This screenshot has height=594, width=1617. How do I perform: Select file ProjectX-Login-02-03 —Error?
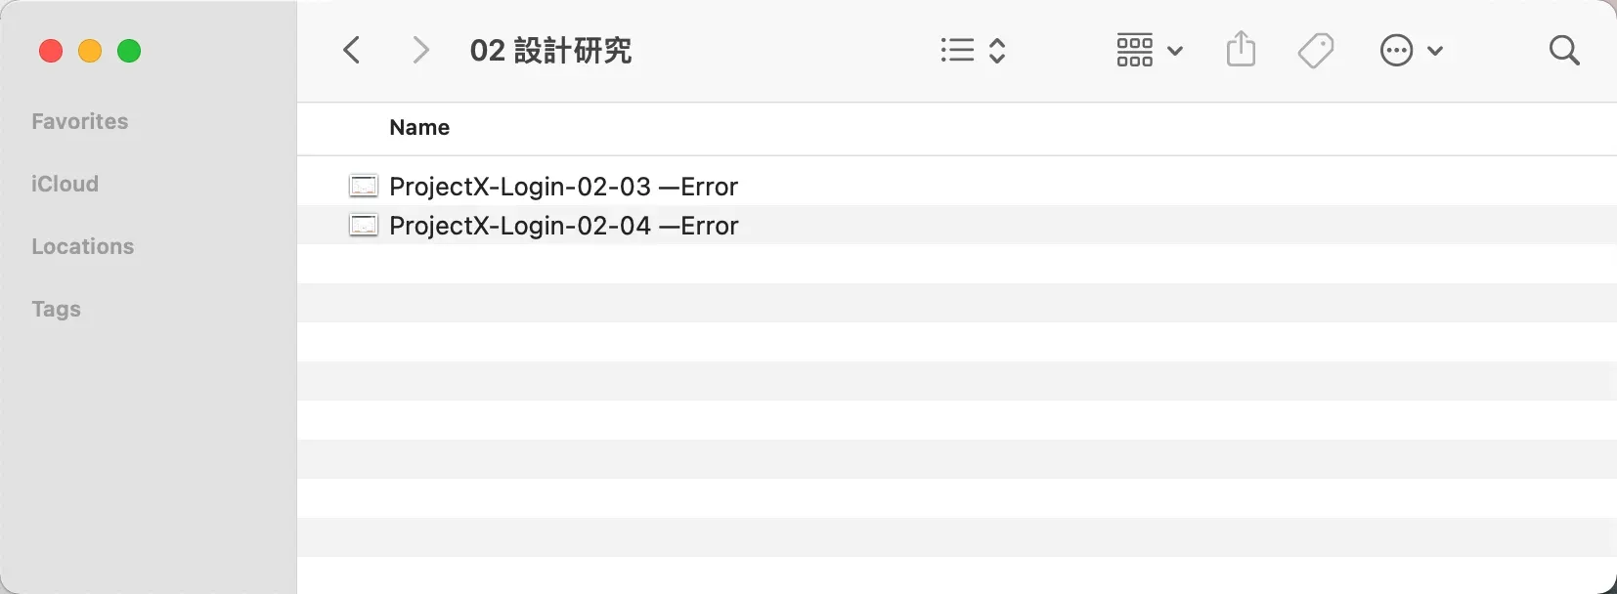click(x=563, y=187)
